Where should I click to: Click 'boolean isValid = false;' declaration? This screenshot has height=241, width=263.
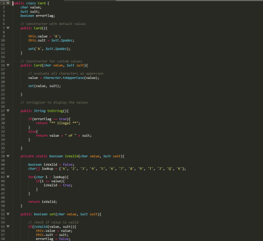[x=51, y=164]
